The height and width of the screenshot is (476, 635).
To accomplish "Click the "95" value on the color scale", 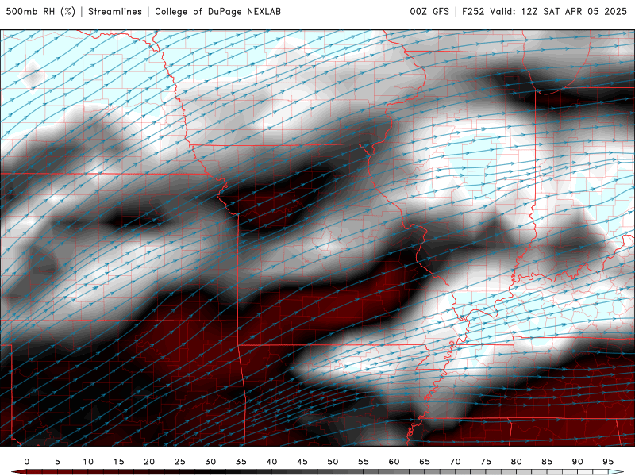I will pos(608,462).
